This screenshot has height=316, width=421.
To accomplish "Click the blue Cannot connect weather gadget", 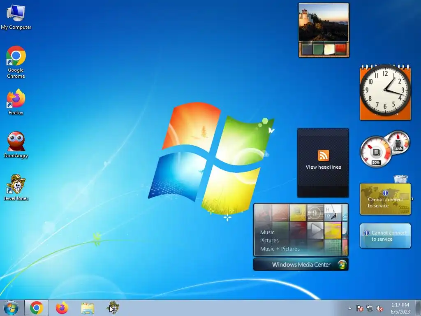I will click(x=385, y=236).
